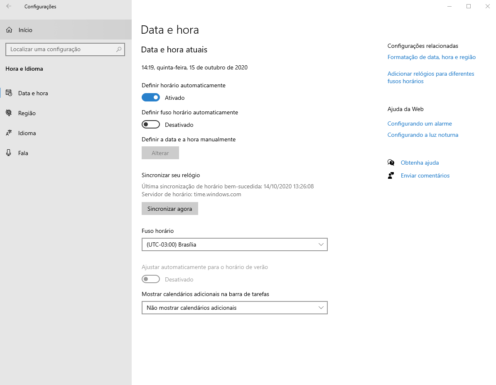The height and width of the screenshot is (385, 496).
Task: Toggle the horário de verão adjustment switch
Action: (151, 279)
